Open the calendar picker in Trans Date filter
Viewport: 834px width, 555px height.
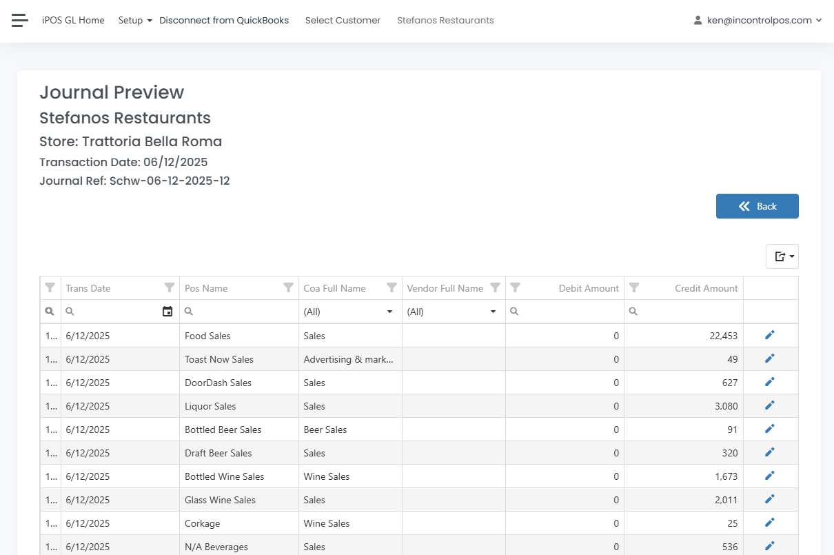167,312
